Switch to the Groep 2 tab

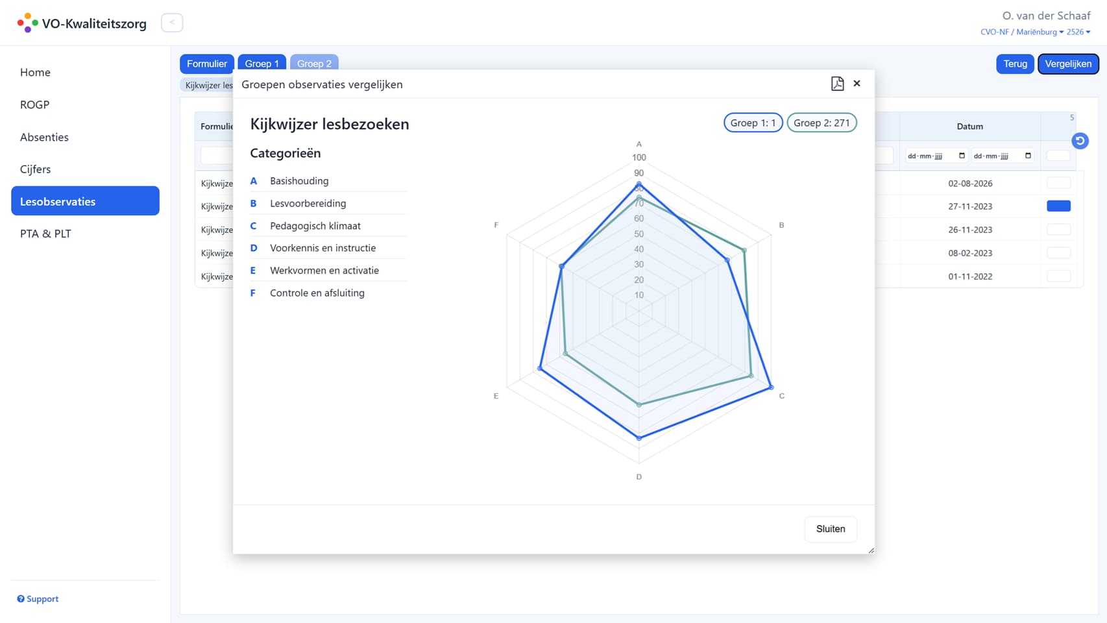(314, 64)
